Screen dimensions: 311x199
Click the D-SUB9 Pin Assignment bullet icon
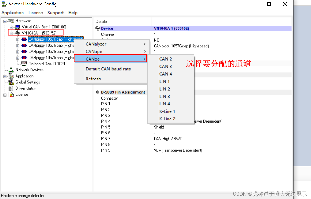[x=97, y=92]
